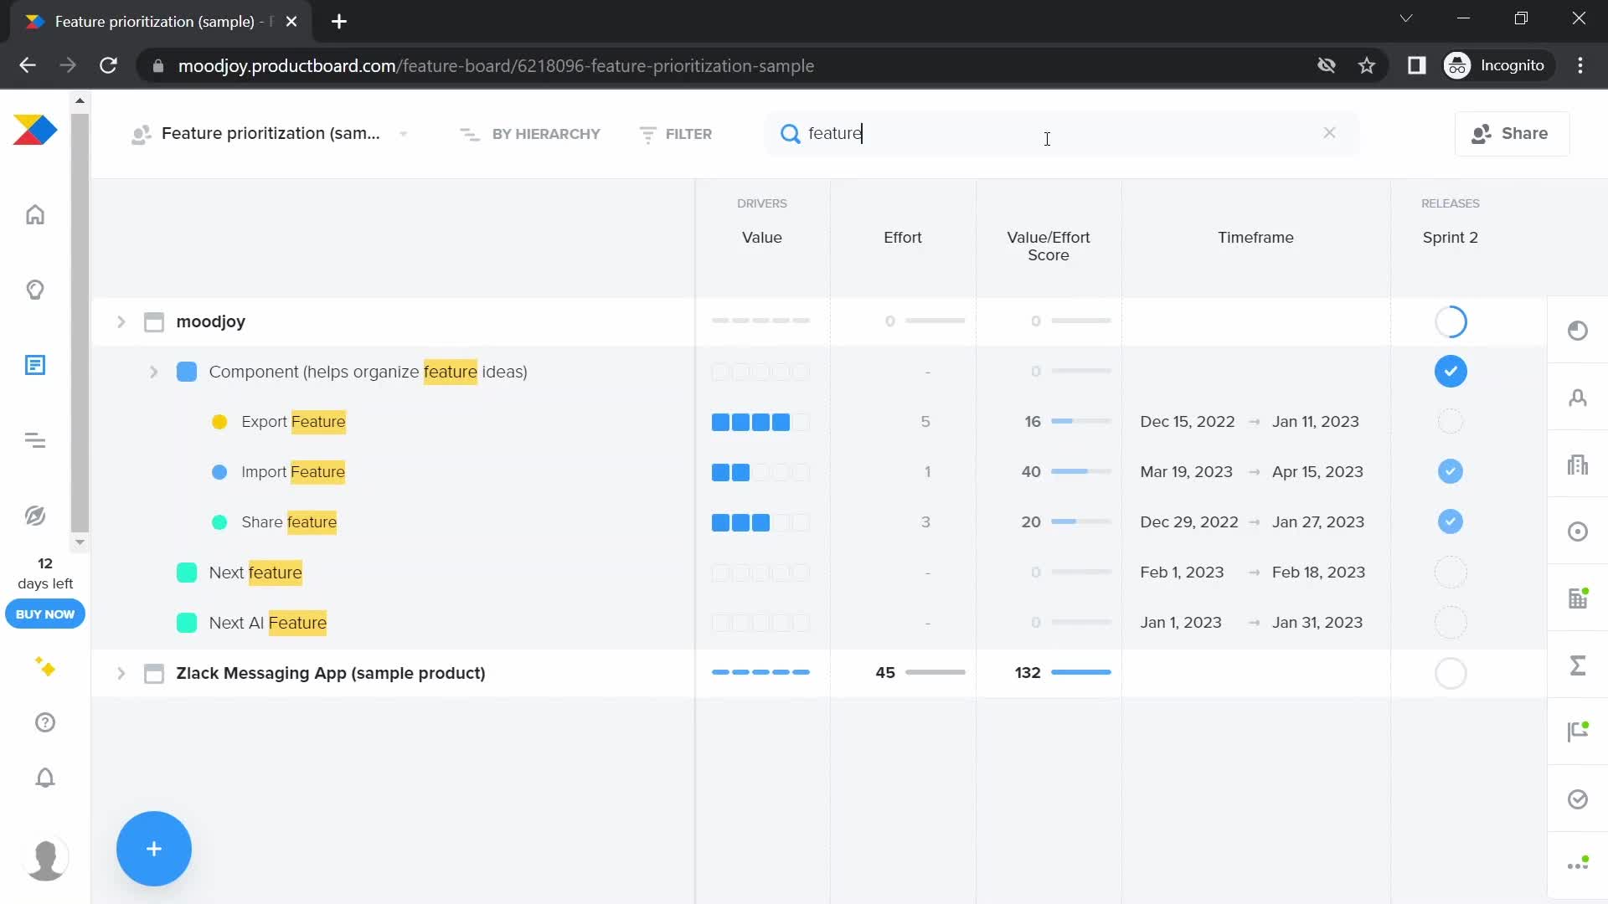
Task: Toggle Sprint 2 release for moodjoy row
Action: point(1451,321)
